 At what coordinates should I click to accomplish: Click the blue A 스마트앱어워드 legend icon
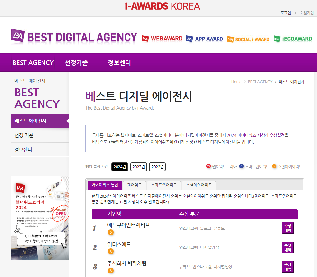click(241, 166)
